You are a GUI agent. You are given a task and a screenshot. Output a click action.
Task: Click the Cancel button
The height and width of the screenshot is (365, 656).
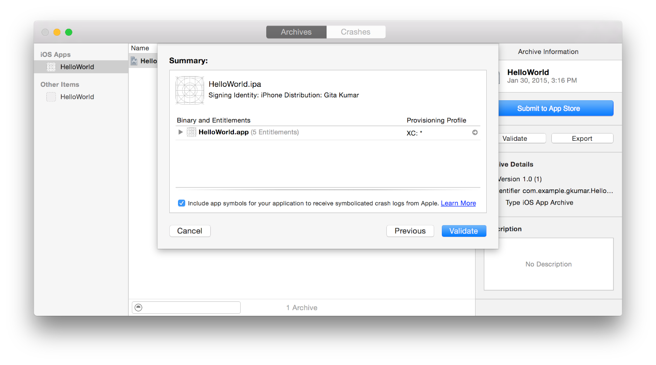point(190,231)
